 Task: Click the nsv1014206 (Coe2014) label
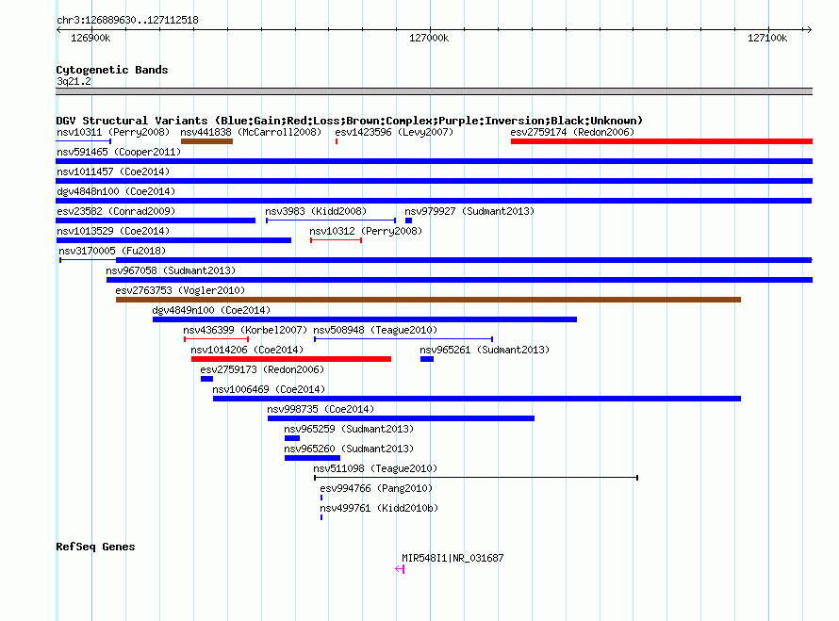pos(247,350)
